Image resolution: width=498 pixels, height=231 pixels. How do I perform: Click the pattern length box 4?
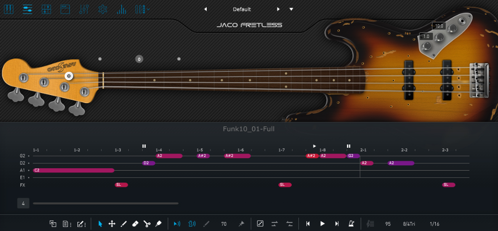(x=23, y=203)
